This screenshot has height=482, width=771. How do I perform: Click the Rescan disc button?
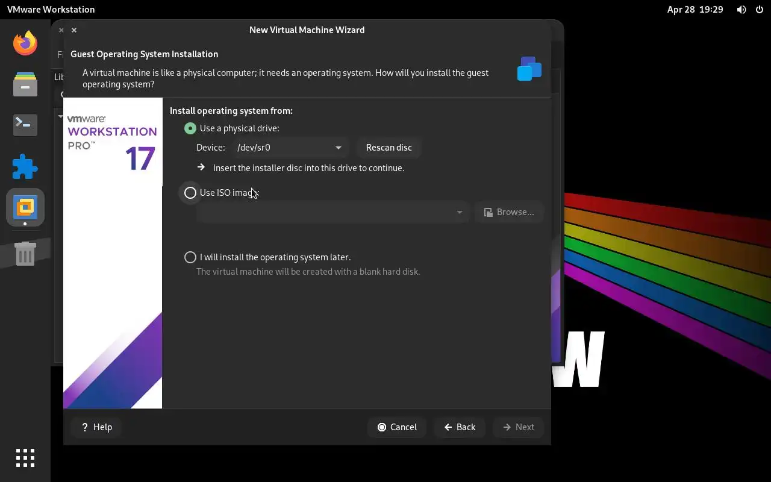(x=389, y=148)
